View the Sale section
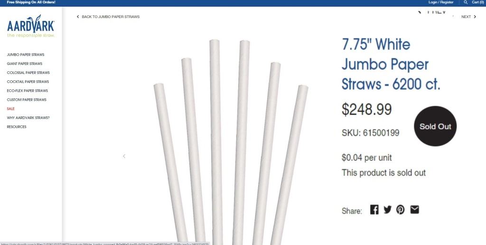The width and height of the screenshot is (486, 245). 11,109
